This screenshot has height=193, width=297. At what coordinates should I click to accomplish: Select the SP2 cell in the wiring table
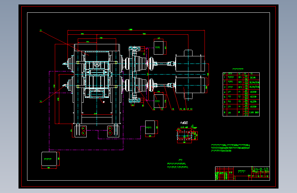click(x=240, y=82)
